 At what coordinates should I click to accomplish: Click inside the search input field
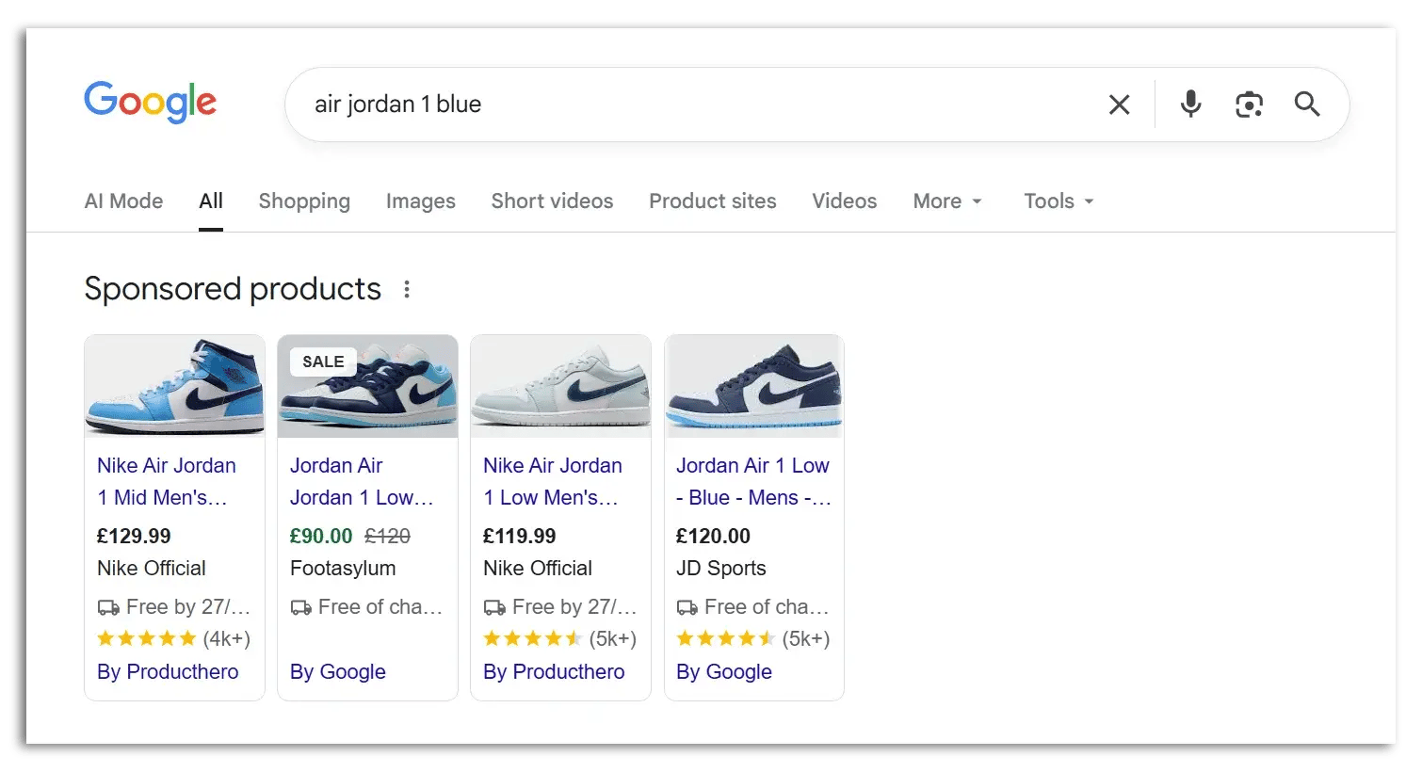click(x=659, y=105)
